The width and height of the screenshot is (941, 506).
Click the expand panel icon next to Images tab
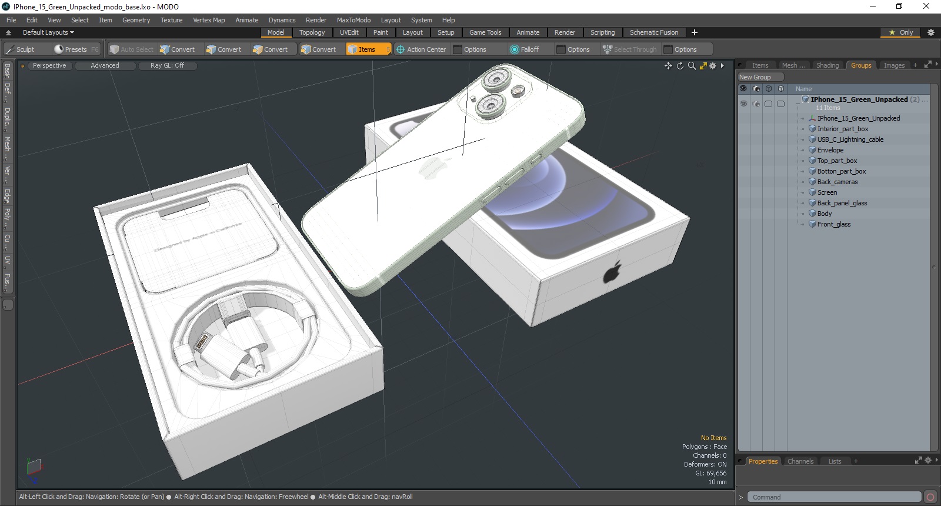(927, 65)
